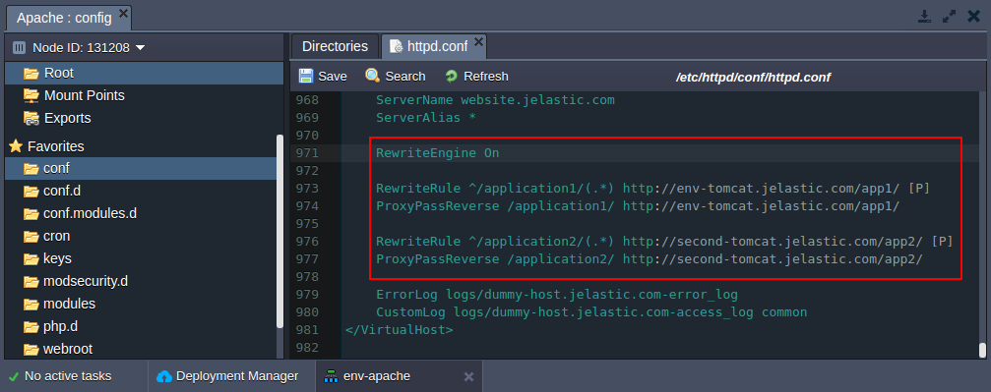Image resolution: width=991 pixels, height=392 pixels.
Task: Click the Deployment Manager cloud icon
Action: click(x=164, y=376)
